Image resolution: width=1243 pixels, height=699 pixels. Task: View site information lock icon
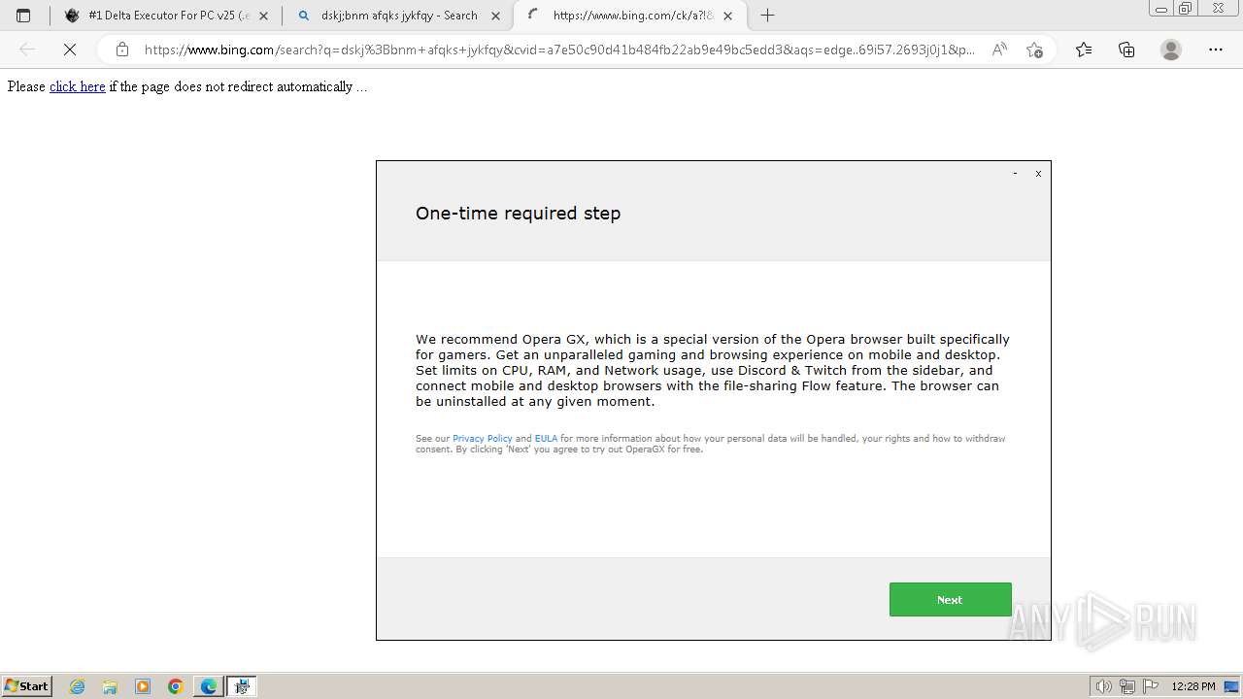click(x=121, y=50)
